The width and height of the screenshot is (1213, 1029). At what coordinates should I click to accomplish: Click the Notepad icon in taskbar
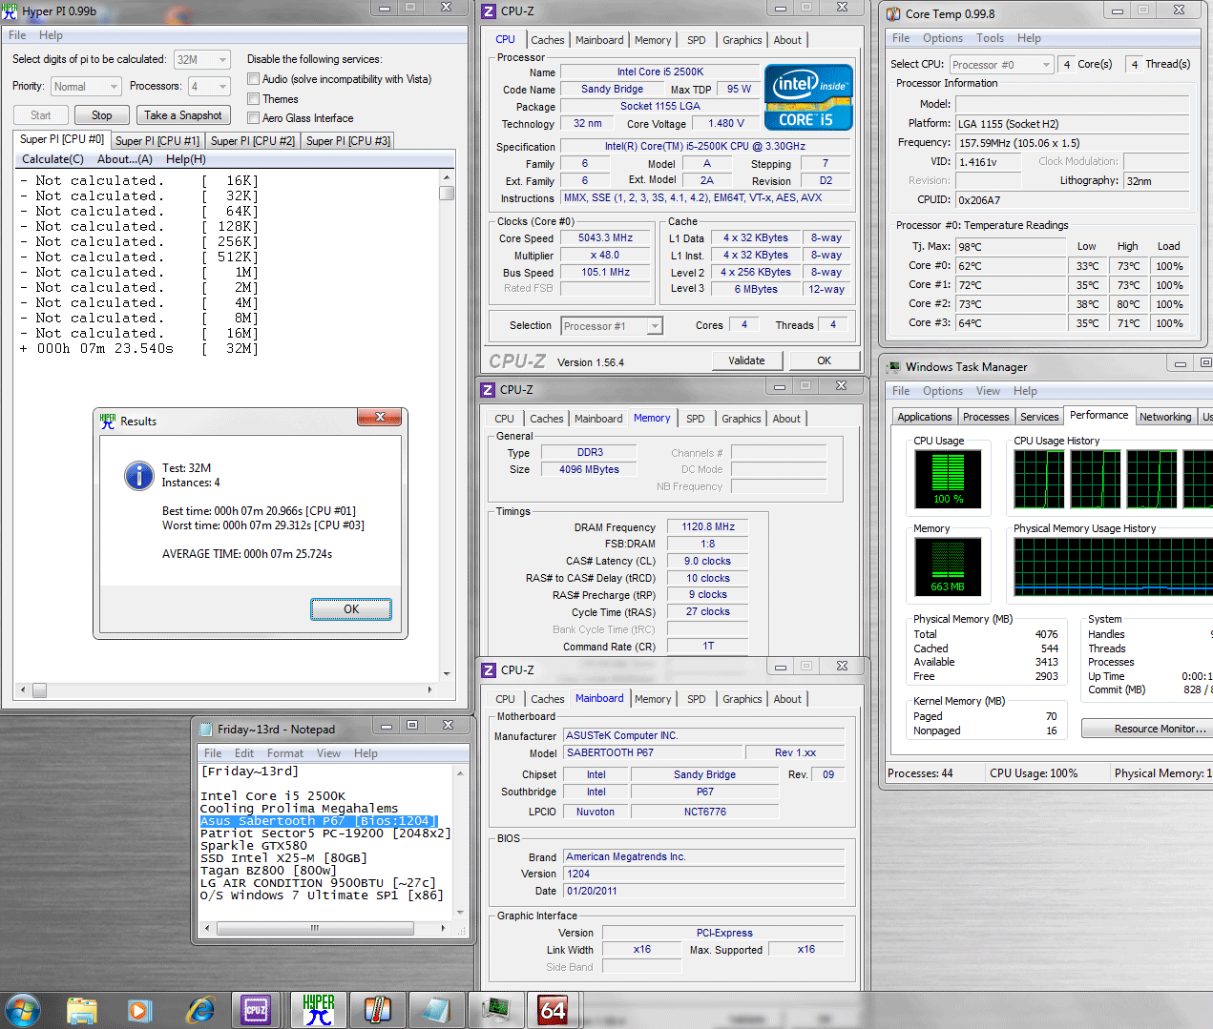click(437, 1010)
